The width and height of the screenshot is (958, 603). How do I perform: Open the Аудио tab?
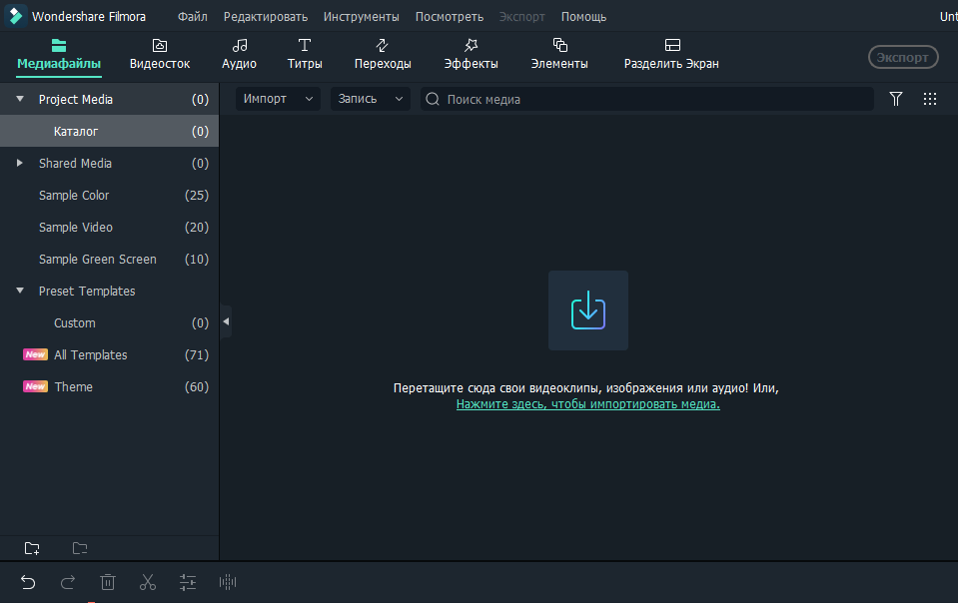point(239,54)
